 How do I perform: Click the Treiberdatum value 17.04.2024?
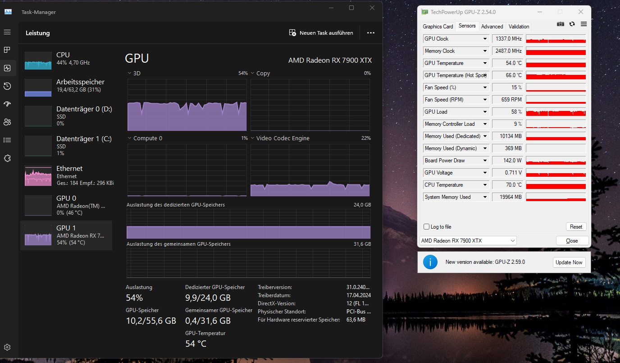(359, 295)
